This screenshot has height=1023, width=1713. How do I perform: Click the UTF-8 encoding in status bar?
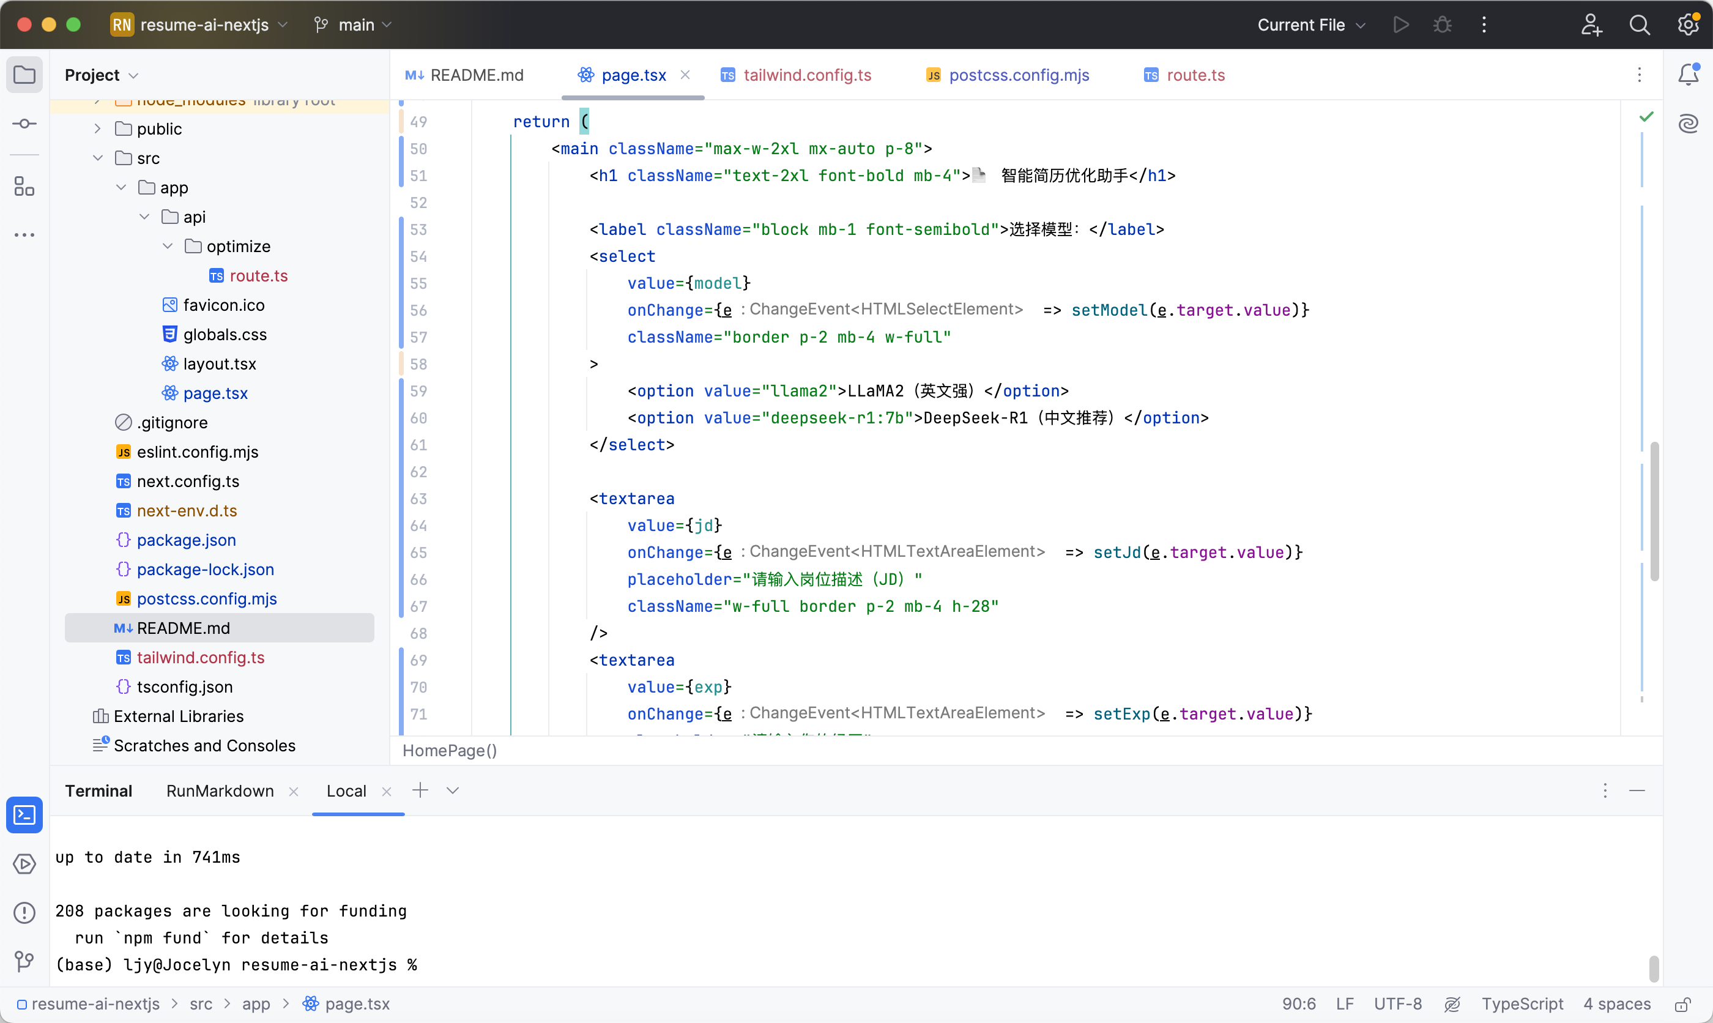(x=1397, y=1005)
